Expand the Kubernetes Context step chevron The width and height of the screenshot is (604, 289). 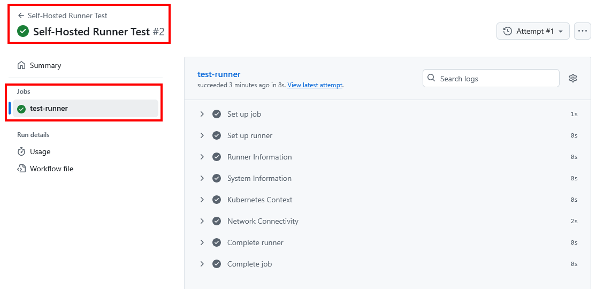(202, 200)
